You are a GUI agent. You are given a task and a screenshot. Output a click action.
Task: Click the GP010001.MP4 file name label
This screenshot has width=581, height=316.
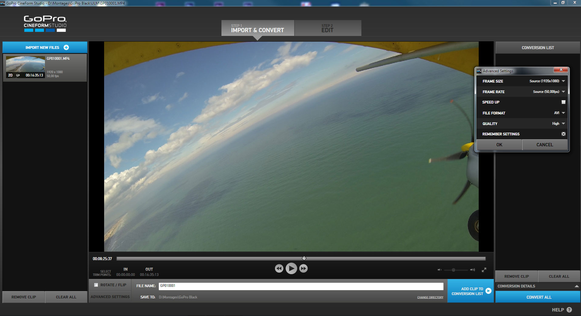[58, 59]
